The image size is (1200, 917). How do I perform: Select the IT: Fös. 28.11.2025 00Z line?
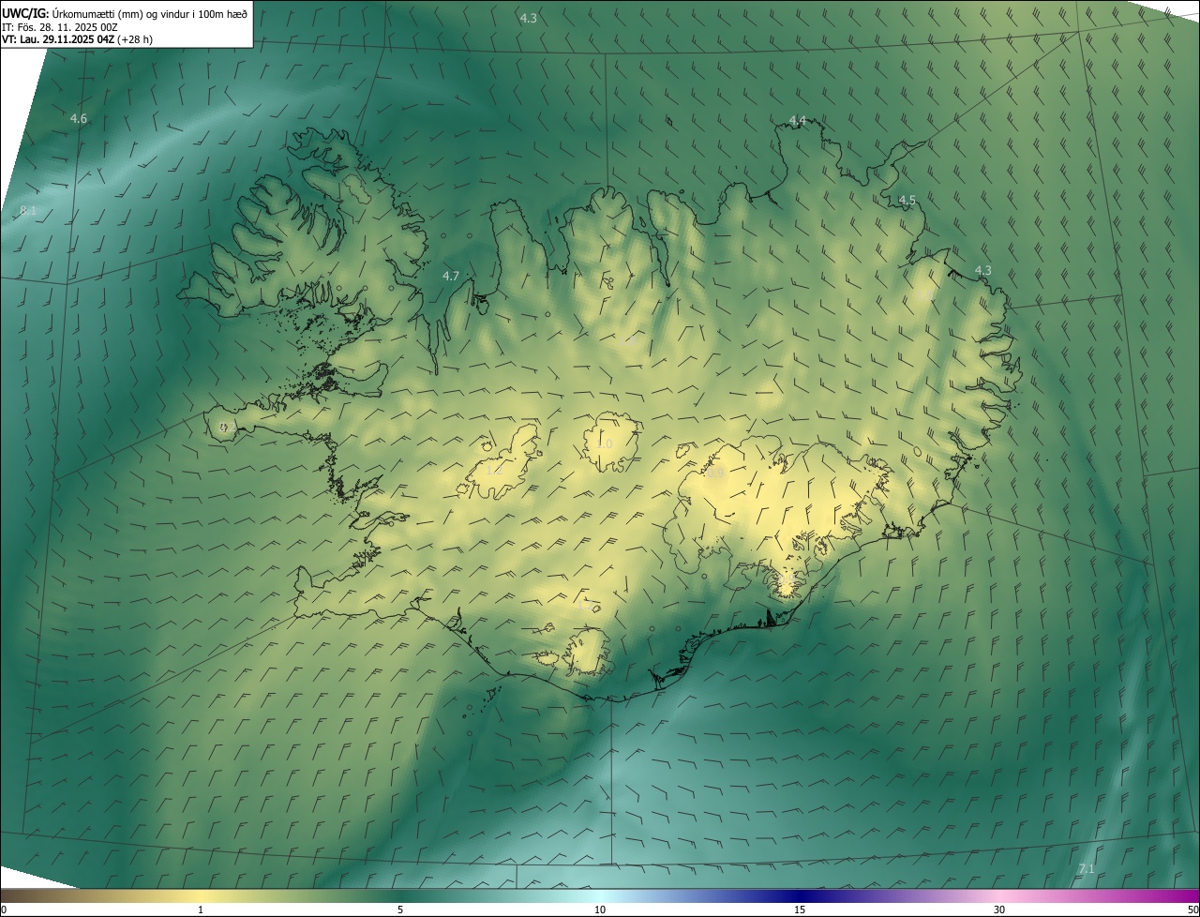pyautogui.click(x=60, y=27)
